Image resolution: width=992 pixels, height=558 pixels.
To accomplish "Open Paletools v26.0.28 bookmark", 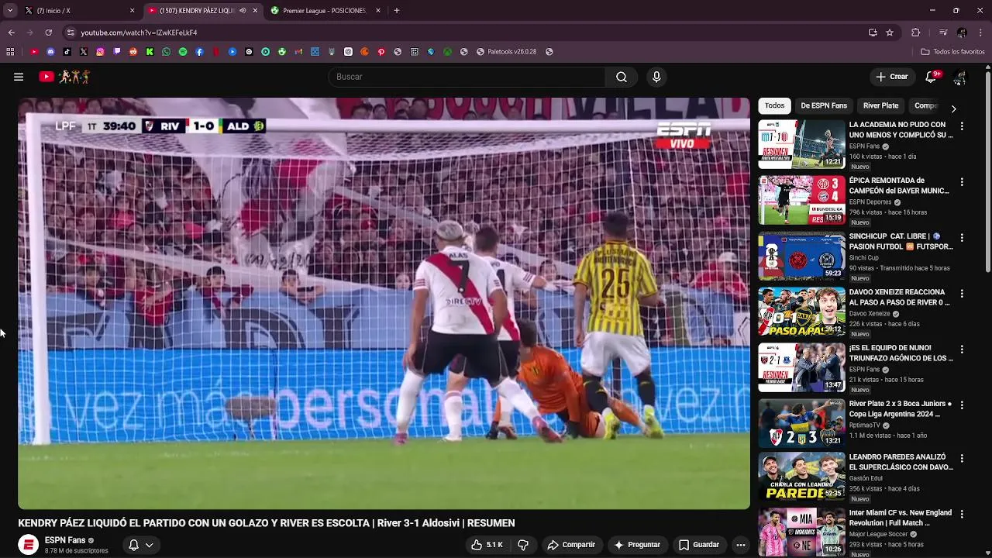I will click(x=506, y=52).
